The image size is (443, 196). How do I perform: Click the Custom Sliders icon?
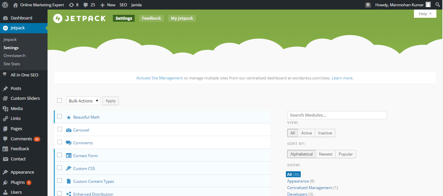click(5, 98)
